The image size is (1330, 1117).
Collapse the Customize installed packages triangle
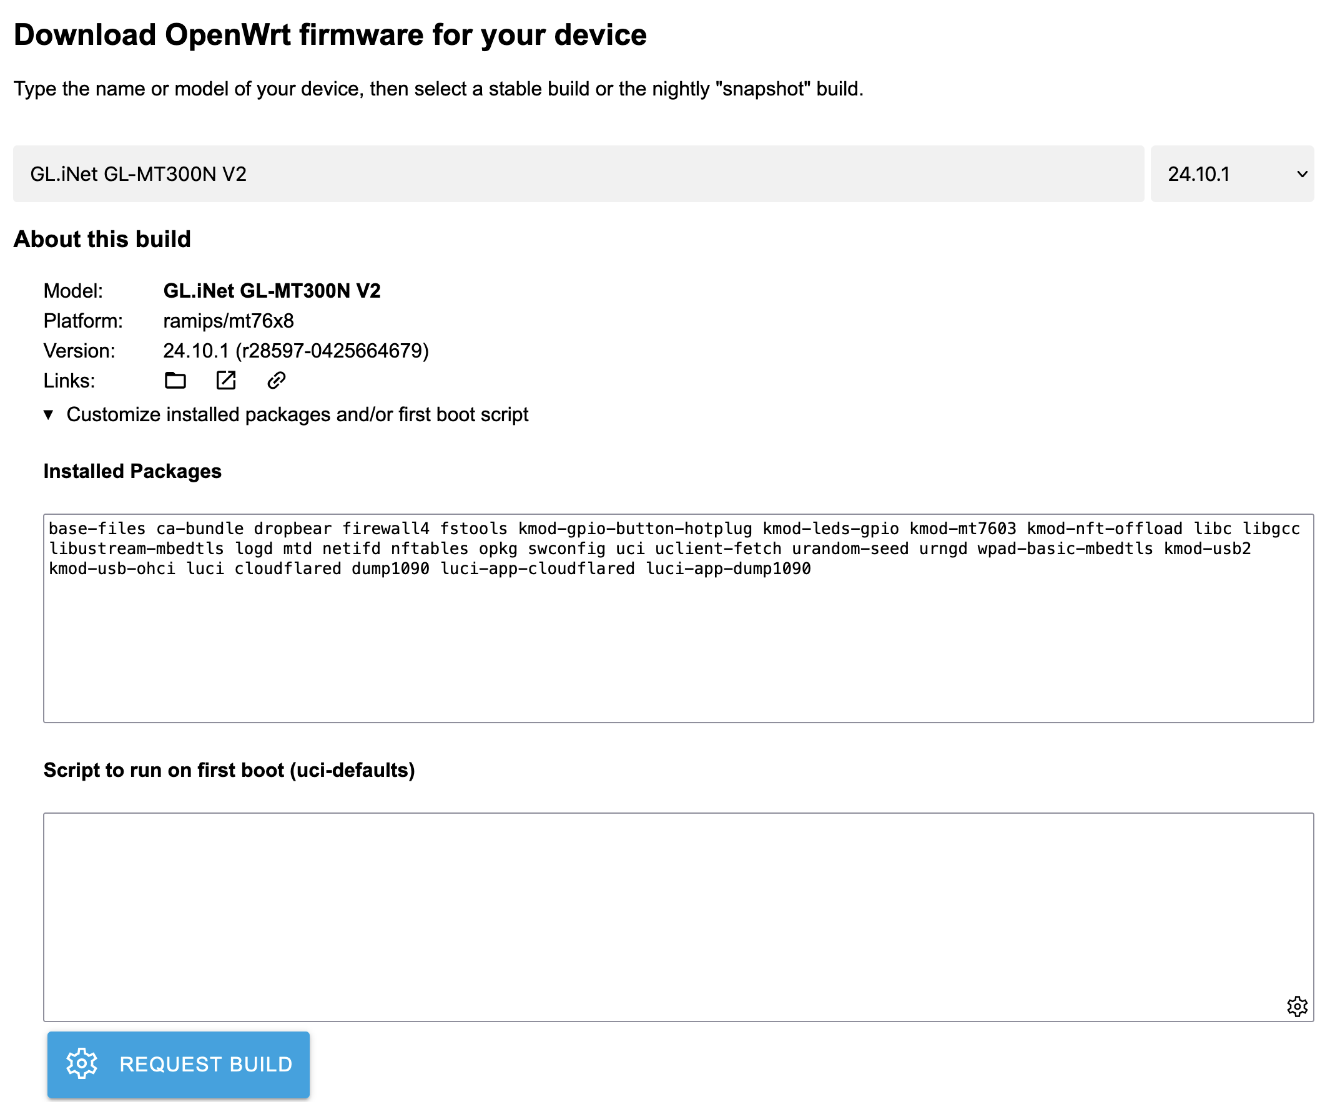point(49,415)
